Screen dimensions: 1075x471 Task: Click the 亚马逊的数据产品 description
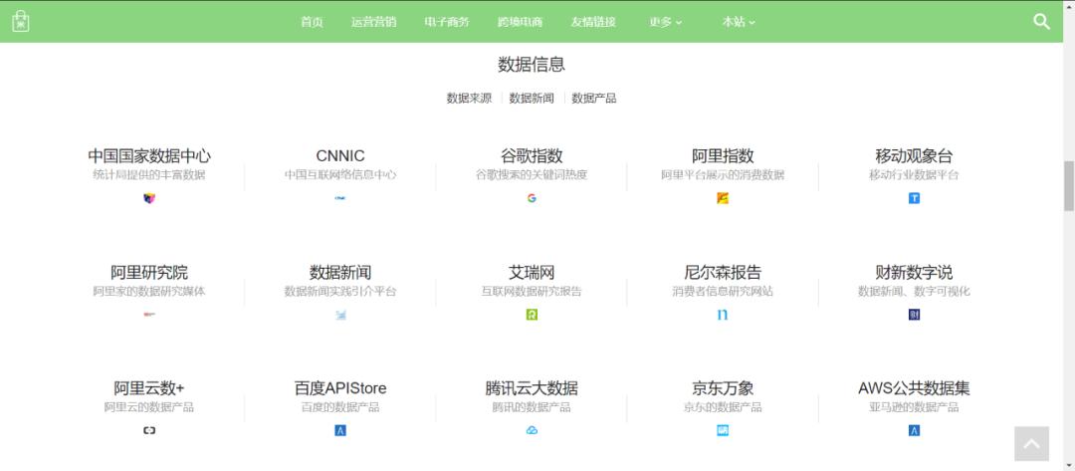(x=914, y=407)
